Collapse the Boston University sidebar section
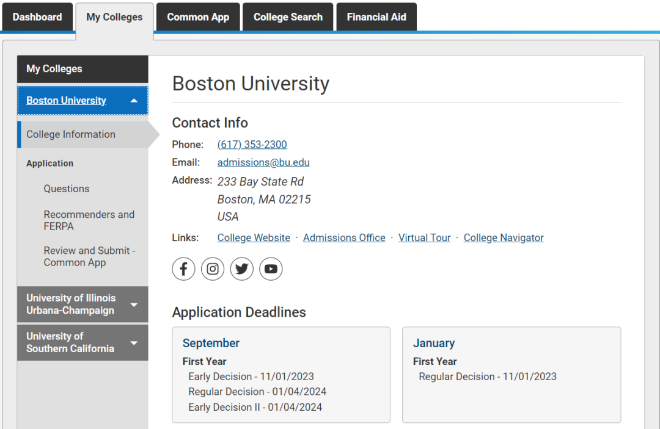The height and width of the screenshot is (429, 660). [x=134, y=101]
